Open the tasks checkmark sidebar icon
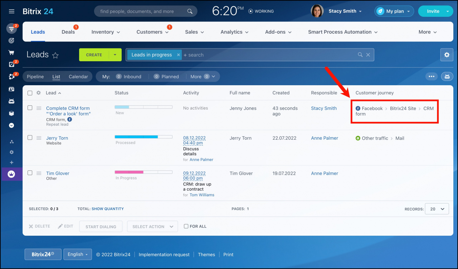The width and height of the screenshot is (458, 269). click(x=11, y=65)
